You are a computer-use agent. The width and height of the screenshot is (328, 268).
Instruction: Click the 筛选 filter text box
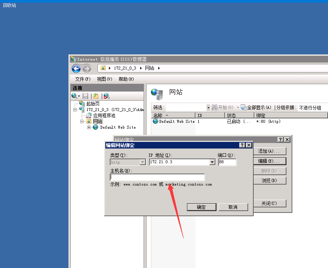[x=186, y=108]
